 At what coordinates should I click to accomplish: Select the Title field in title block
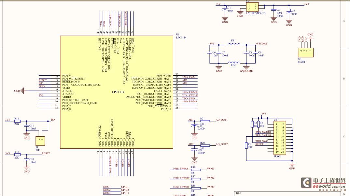coord(238,193)
